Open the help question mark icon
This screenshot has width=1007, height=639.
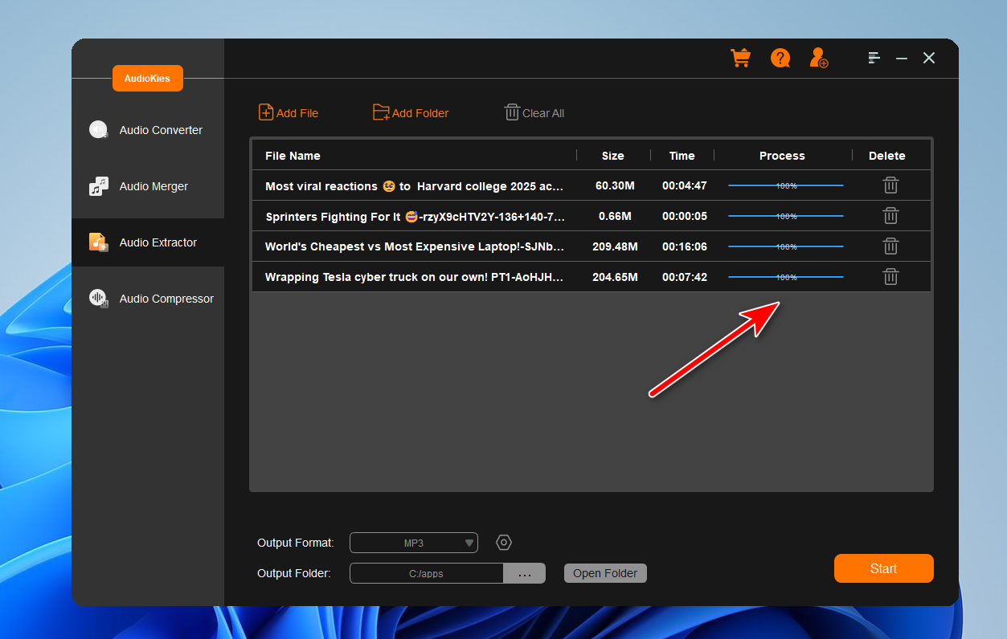(x=780, y=58)
